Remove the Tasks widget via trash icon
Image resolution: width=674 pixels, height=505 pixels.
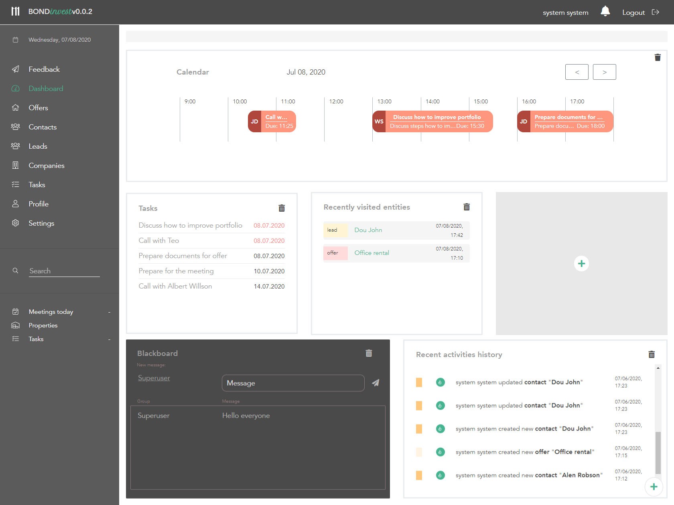pyautogui.click(x=282, y=208)
